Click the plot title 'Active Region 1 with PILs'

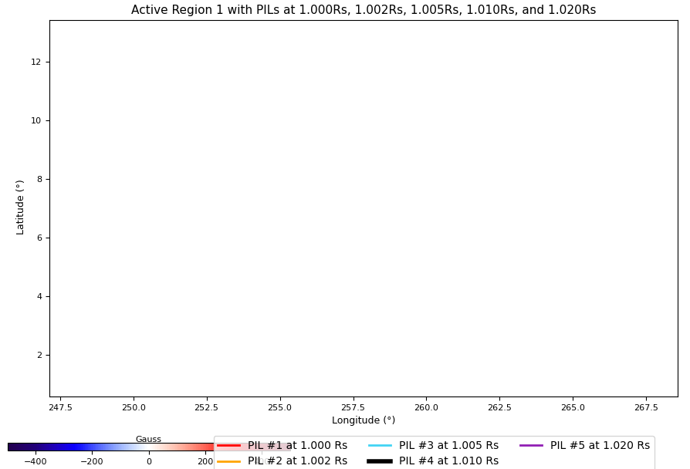pos(363,10)
